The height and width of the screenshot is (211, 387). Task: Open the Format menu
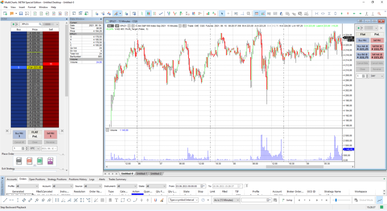32,7
